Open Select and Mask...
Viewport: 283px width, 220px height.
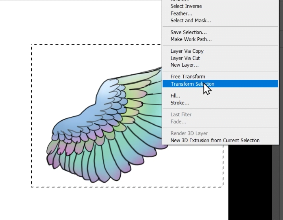[x=220, y=21]
